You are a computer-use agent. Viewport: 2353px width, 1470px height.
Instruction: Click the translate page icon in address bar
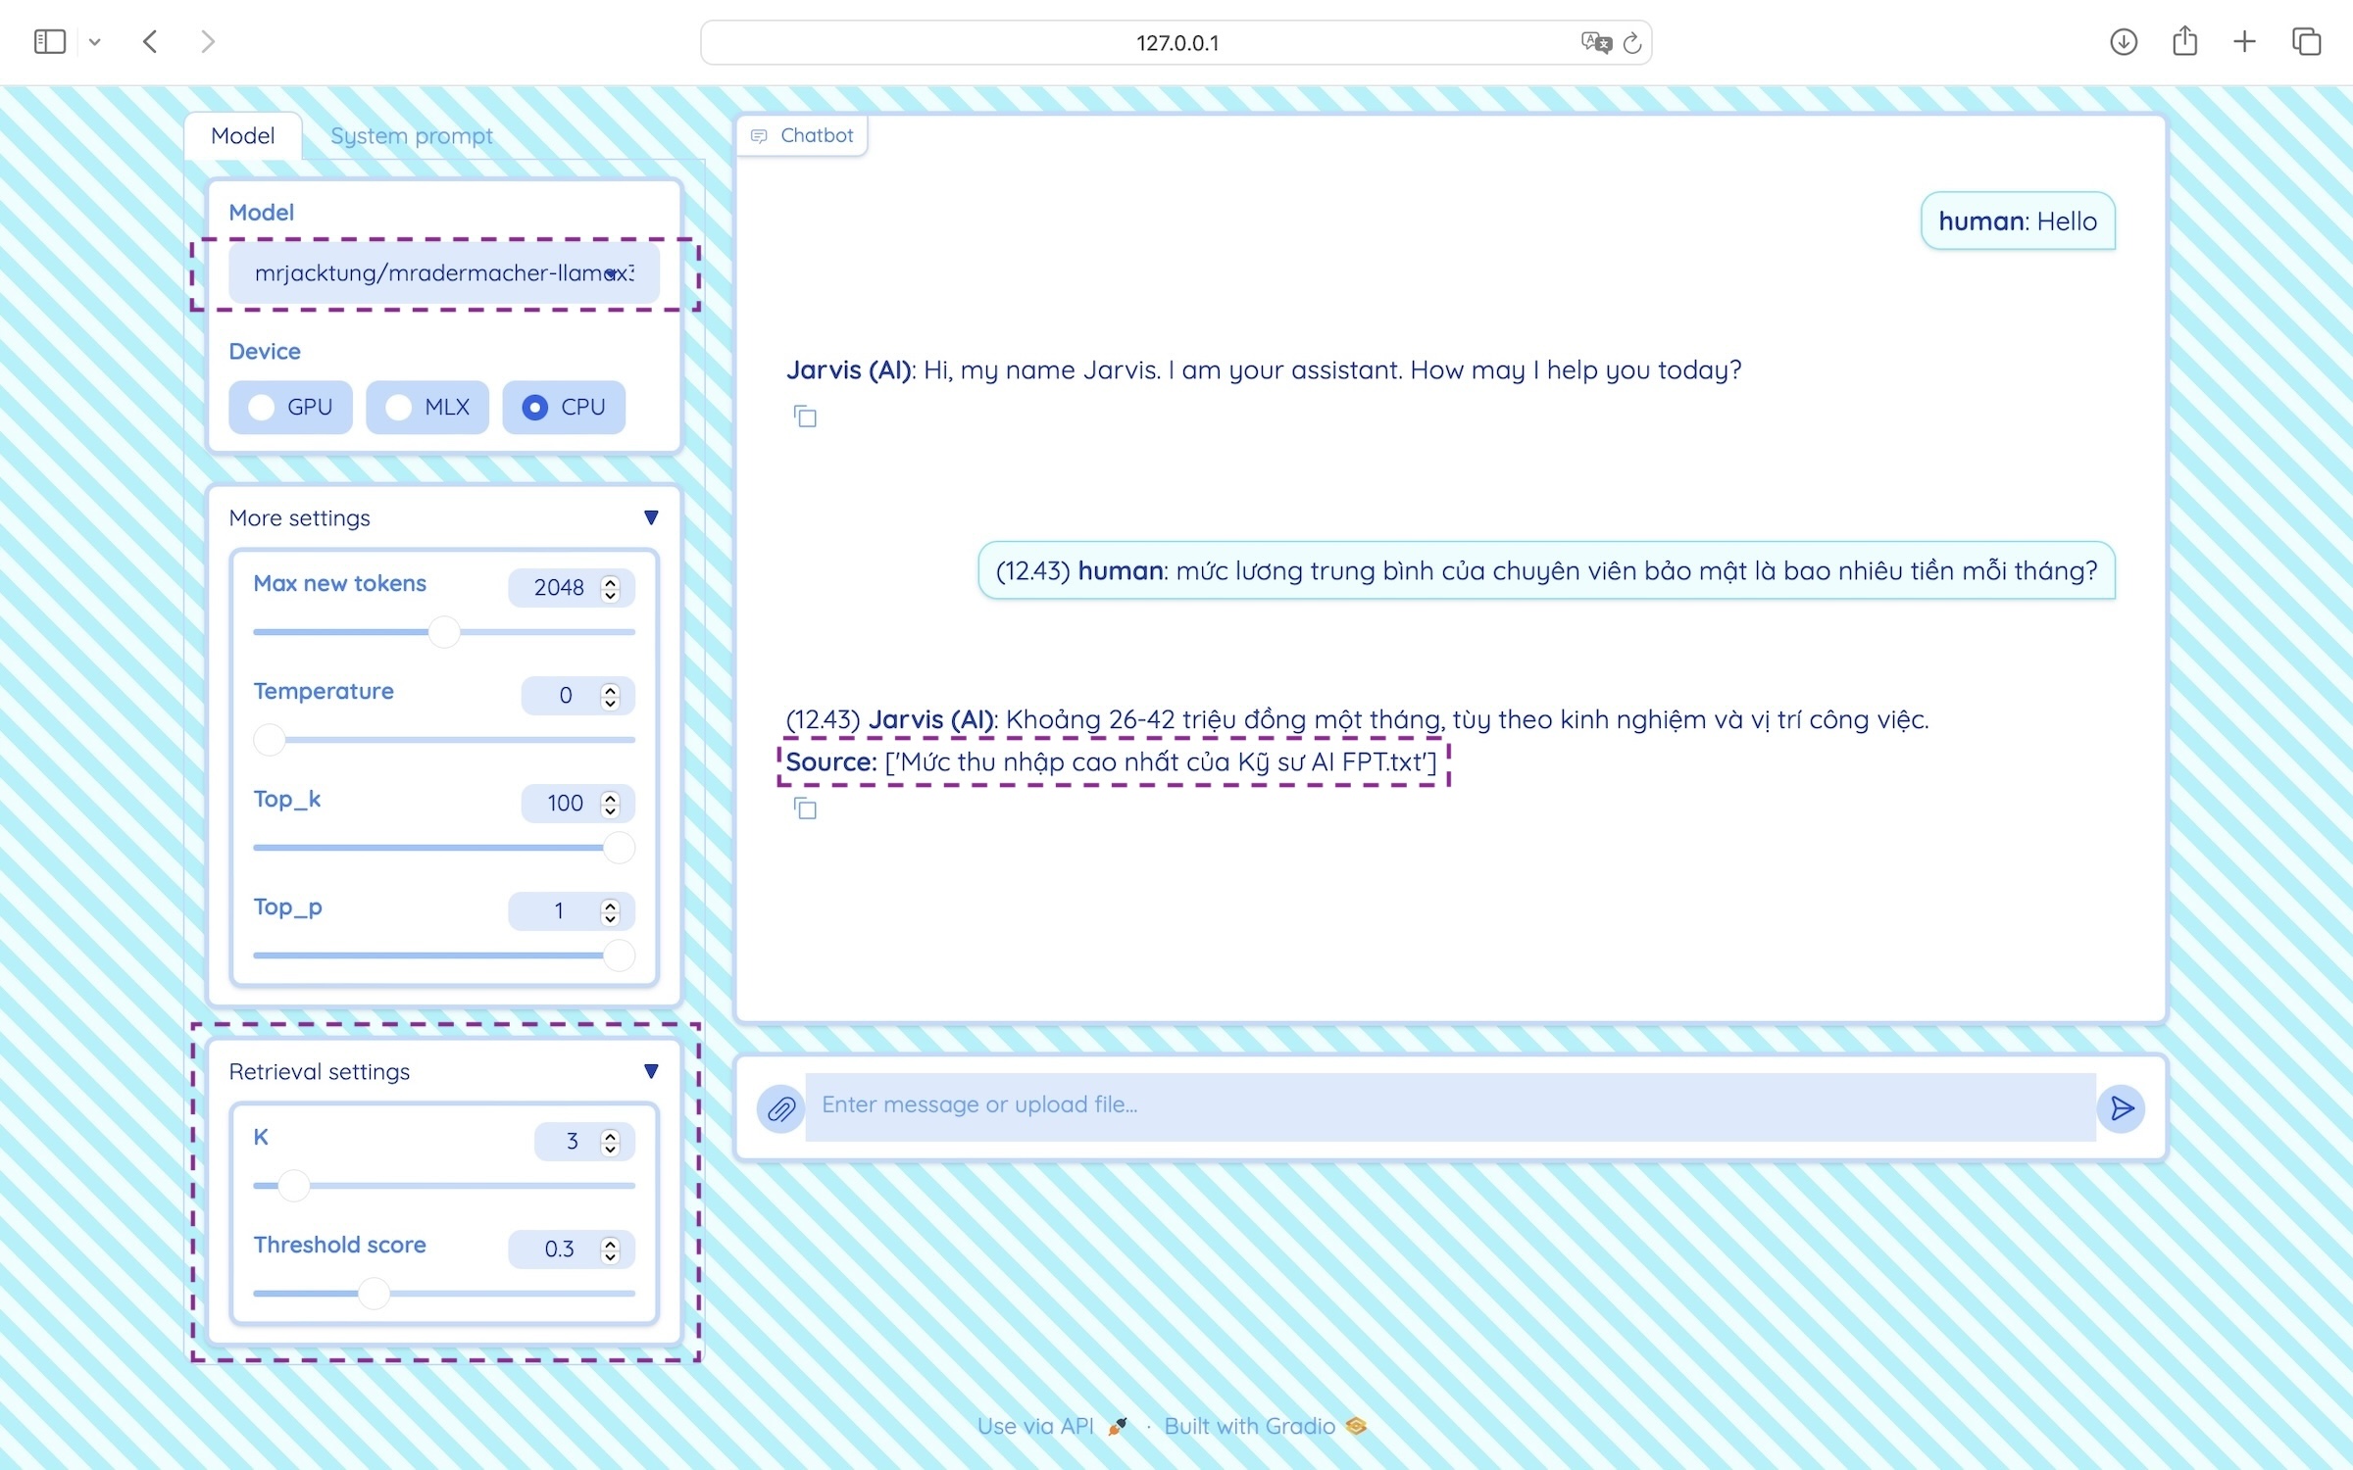(1596, 42)
